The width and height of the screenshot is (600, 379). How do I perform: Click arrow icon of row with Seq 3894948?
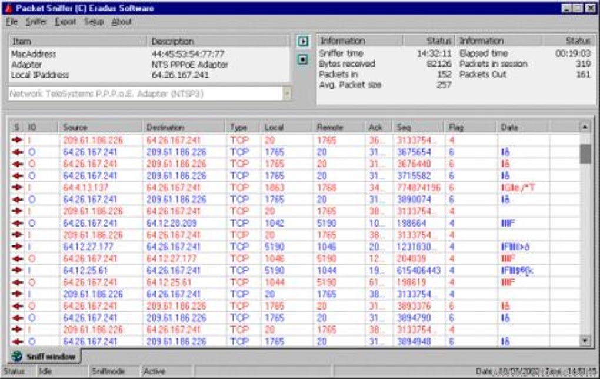point(17,341)
